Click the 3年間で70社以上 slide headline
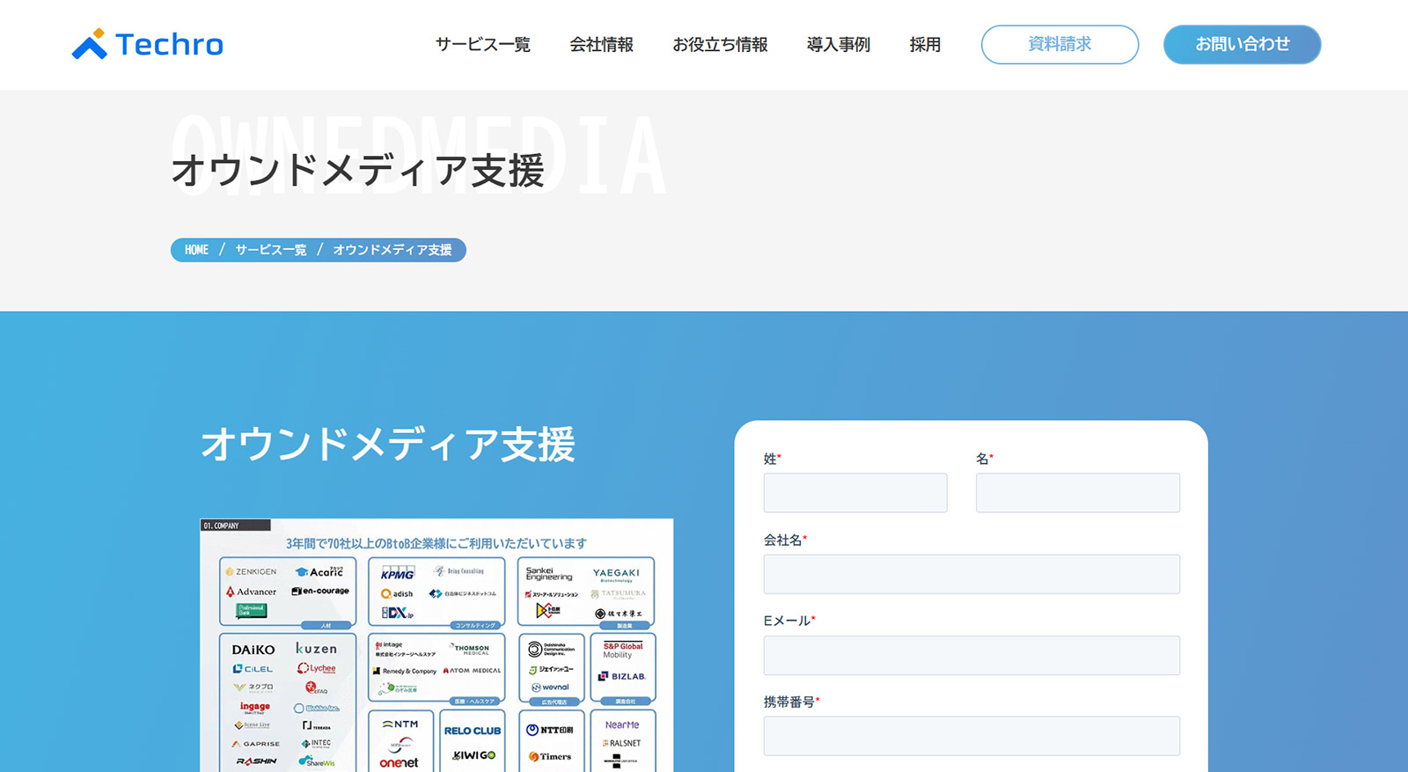The height and width of the screenshot is (772, 1408). pos(436,543)
